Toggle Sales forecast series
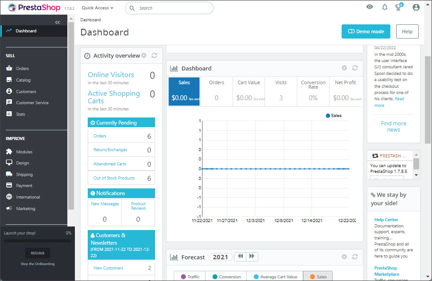This screenshot has height=281, width=432. click(318, 276)
